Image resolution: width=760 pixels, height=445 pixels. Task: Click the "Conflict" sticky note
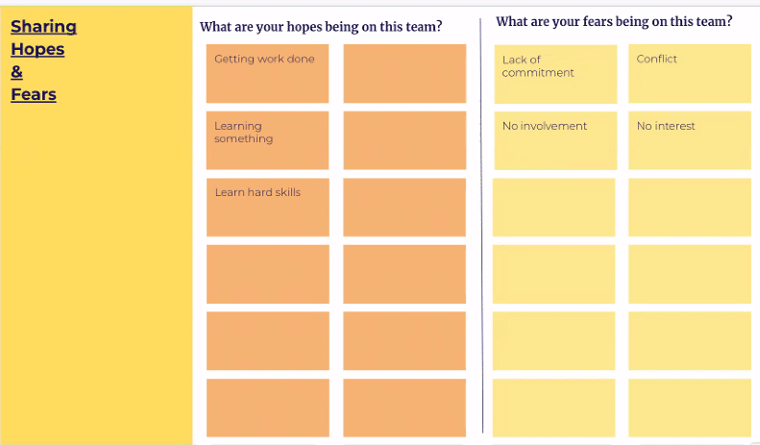click(x=690, y=74)
